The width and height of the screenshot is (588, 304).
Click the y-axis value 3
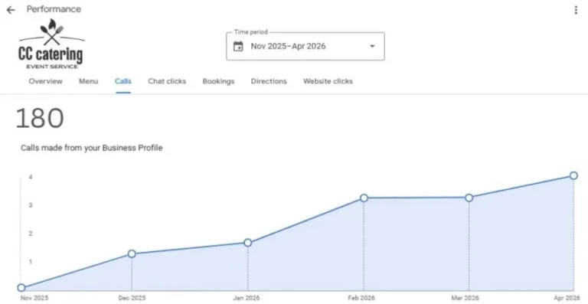pos(31,205)
